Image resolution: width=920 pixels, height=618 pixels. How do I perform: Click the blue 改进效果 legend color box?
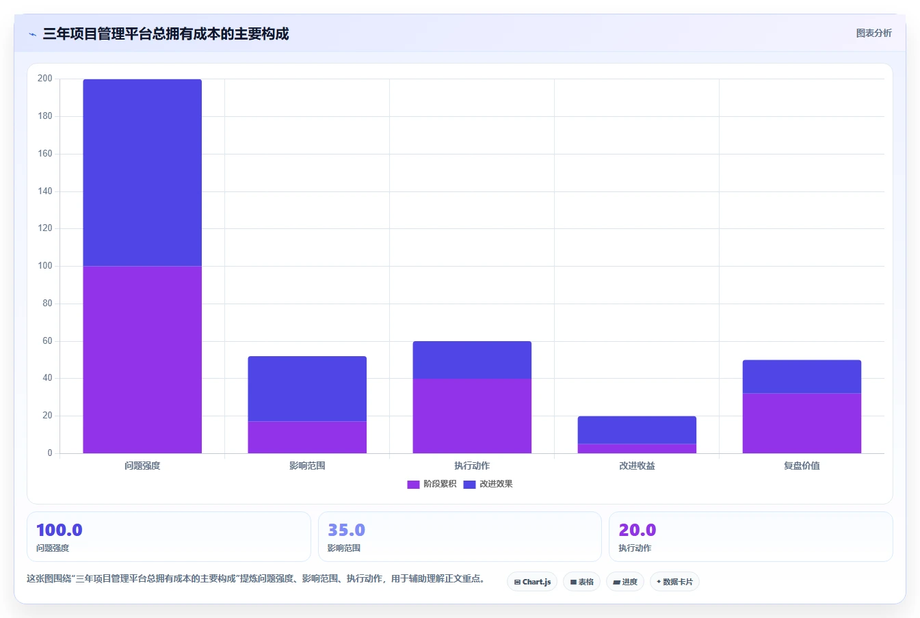point(469,485)
